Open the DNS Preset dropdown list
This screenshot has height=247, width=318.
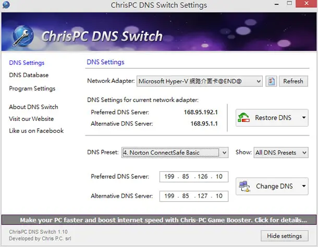pos(175,153)
